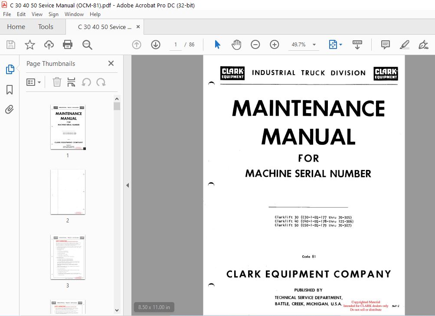Viewport: 435px width, 316px height.
Task: Collapse the navigation pane with the arrow
Action: click(128, 185)
